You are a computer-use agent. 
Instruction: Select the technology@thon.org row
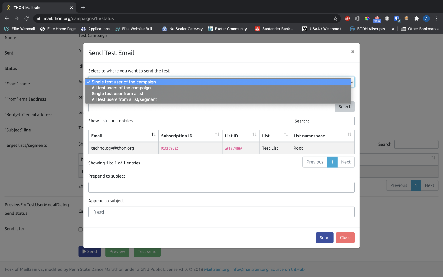[x=221, y=148]
